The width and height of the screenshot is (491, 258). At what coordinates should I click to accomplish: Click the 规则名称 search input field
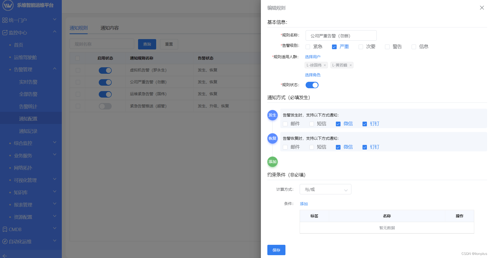102,44
